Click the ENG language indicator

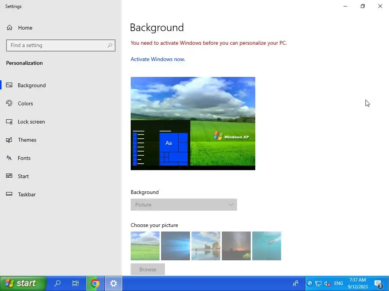pyautogui.click(x=338, y=283)
